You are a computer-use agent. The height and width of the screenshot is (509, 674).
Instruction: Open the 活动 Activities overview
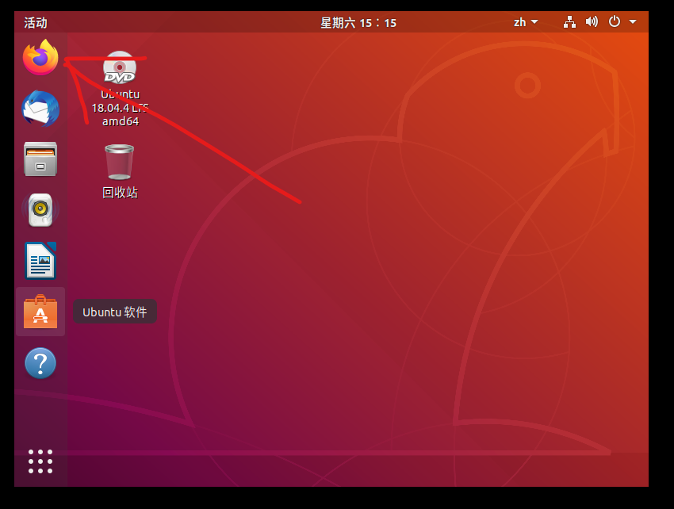tap(36, 23)
